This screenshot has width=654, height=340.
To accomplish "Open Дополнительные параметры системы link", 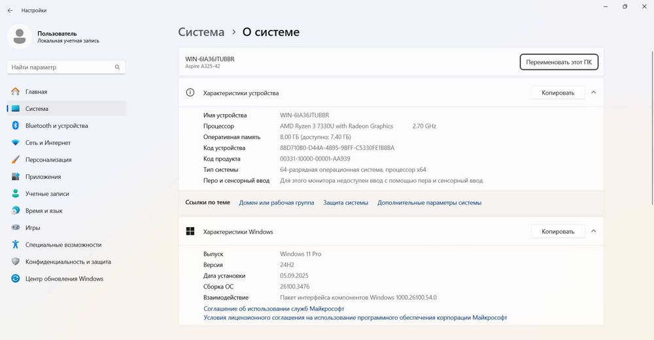I will [430, 203].
